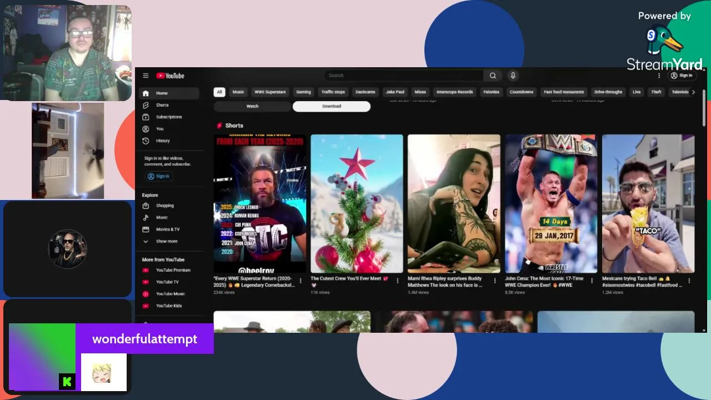
Task: Click the 1.2M views text
Action: point(612,292)
